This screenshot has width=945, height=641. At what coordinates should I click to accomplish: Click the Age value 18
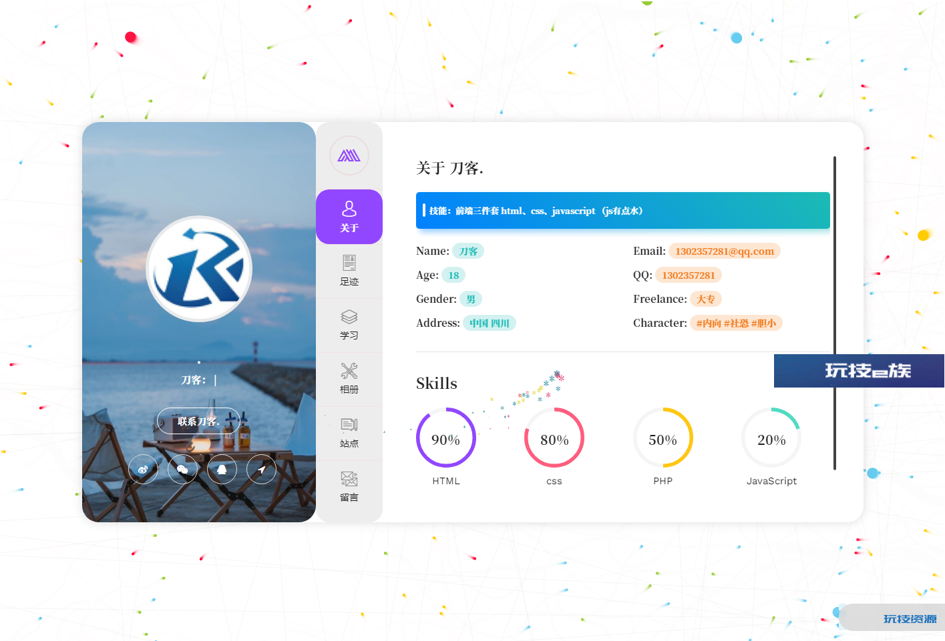[x=453, y=275]
